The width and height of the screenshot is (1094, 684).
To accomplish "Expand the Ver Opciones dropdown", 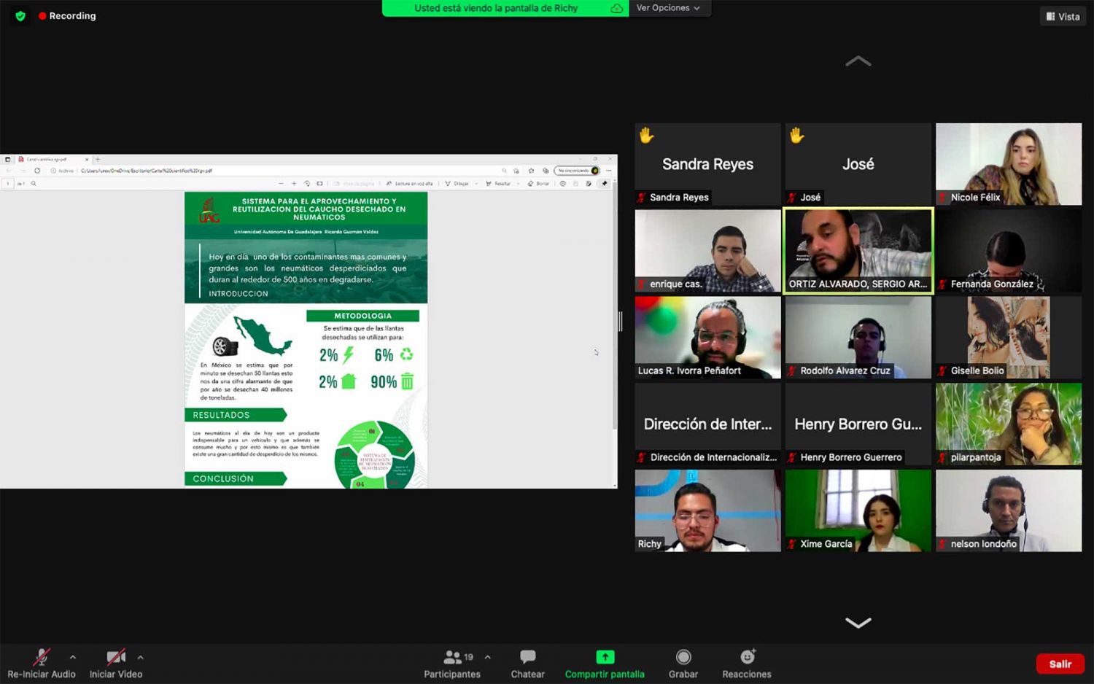I will 668,8.
